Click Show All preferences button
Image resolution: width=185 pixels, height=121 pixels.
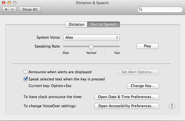30,9
